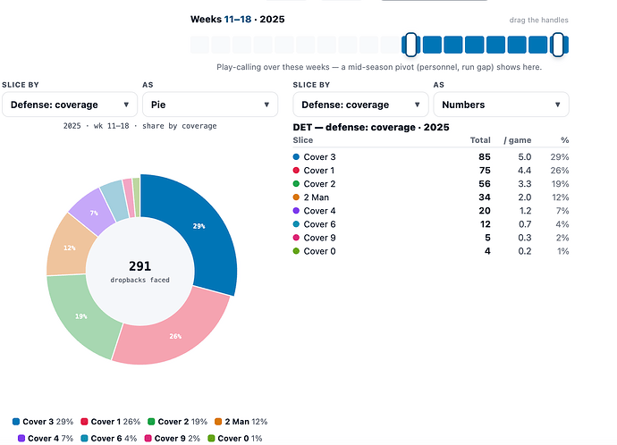Click the Cover 0 legend swatch
The height and width of the screenshot is (445, 617).
click(x=211, y=438)
